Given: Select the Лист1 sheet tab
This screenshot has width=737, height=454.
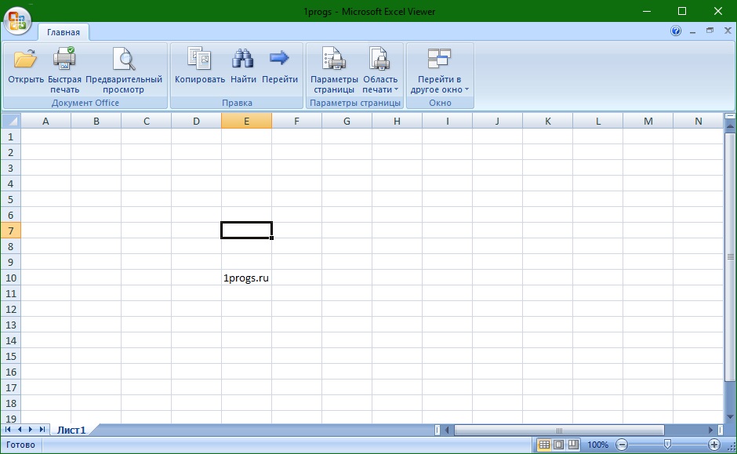Looking at the screenshot, I should pyautogui.click(x=71, y=430).
